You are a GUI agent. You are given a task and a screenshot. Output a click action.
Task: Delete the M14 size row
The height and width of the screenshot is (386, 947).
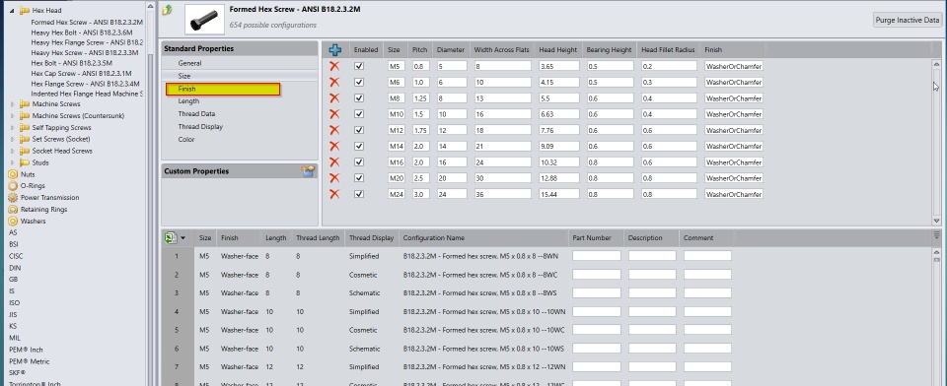(x=334, y=146)
